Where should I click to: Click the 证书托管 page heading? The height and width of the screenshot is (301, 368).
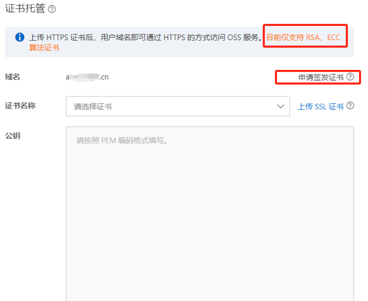25,9
